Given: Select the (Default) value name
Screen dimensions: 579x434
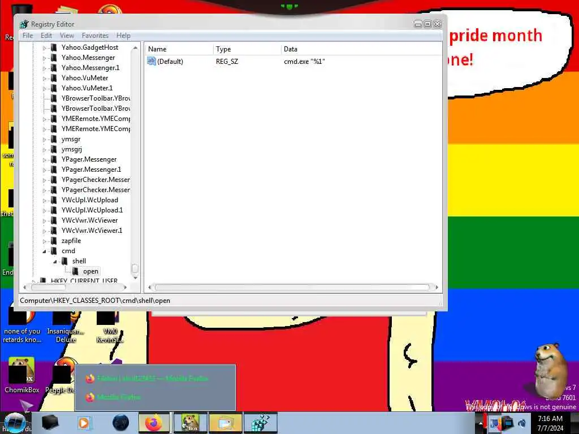Looking at the screenshot, I should [x=170, y=61].
